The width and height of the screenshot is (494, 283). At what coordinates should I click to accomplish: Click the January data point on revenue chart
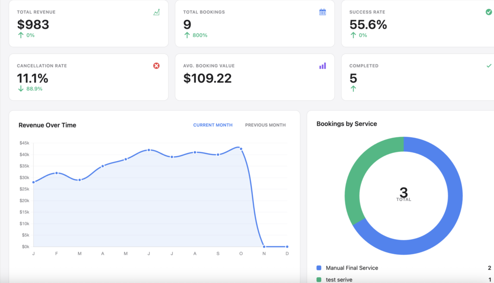[34, 182]
